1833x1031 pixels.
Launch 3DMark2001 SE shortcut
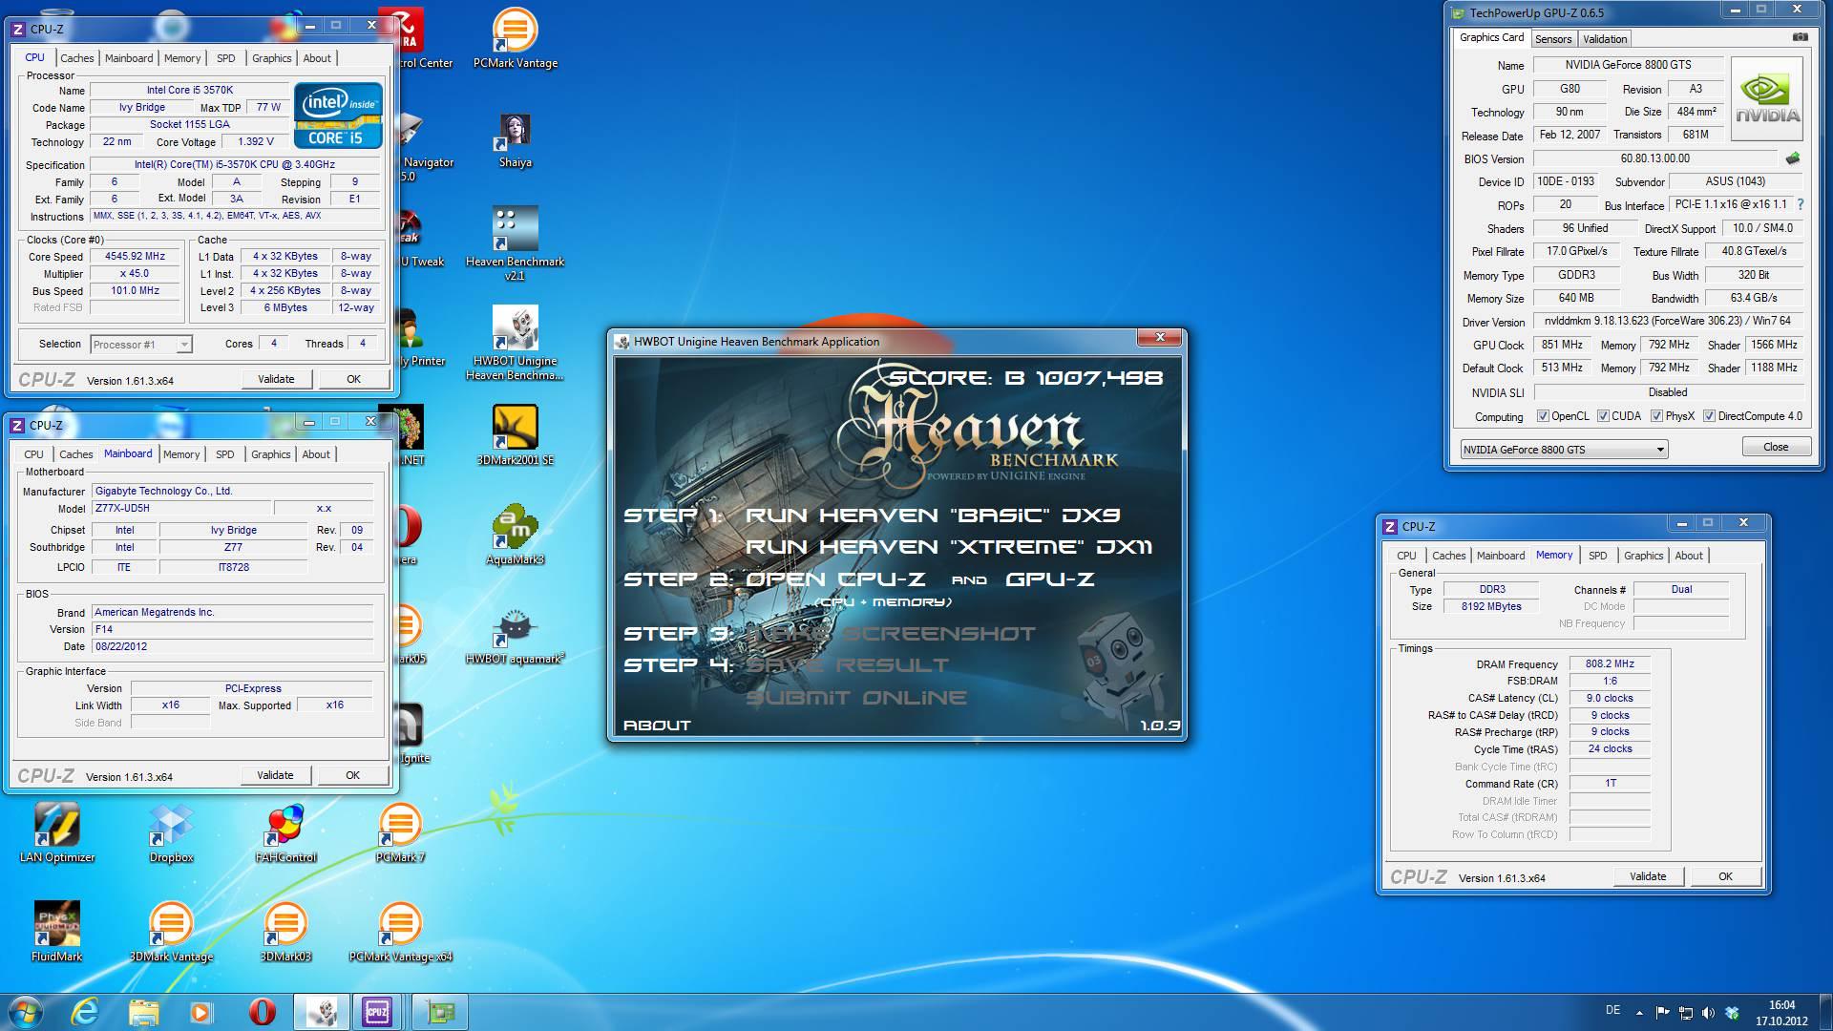[x=515, y=434]
